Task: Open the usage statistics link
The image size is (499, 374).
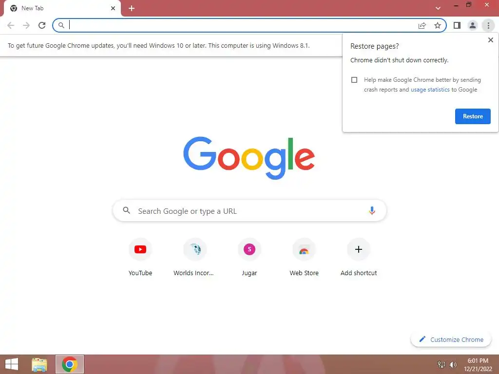Action: click(430, 90)
